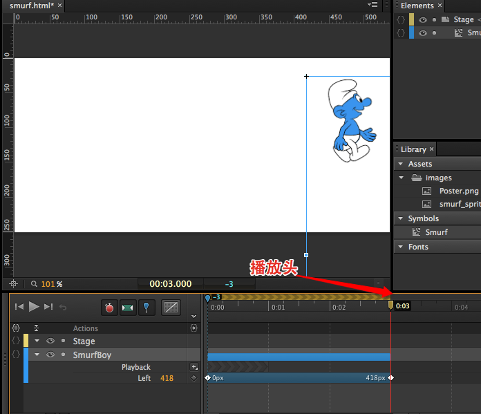The height and width of the screenshot is (414, 481).
Task: Switch to the Library panel tab
Action: [x=413, y=149]
